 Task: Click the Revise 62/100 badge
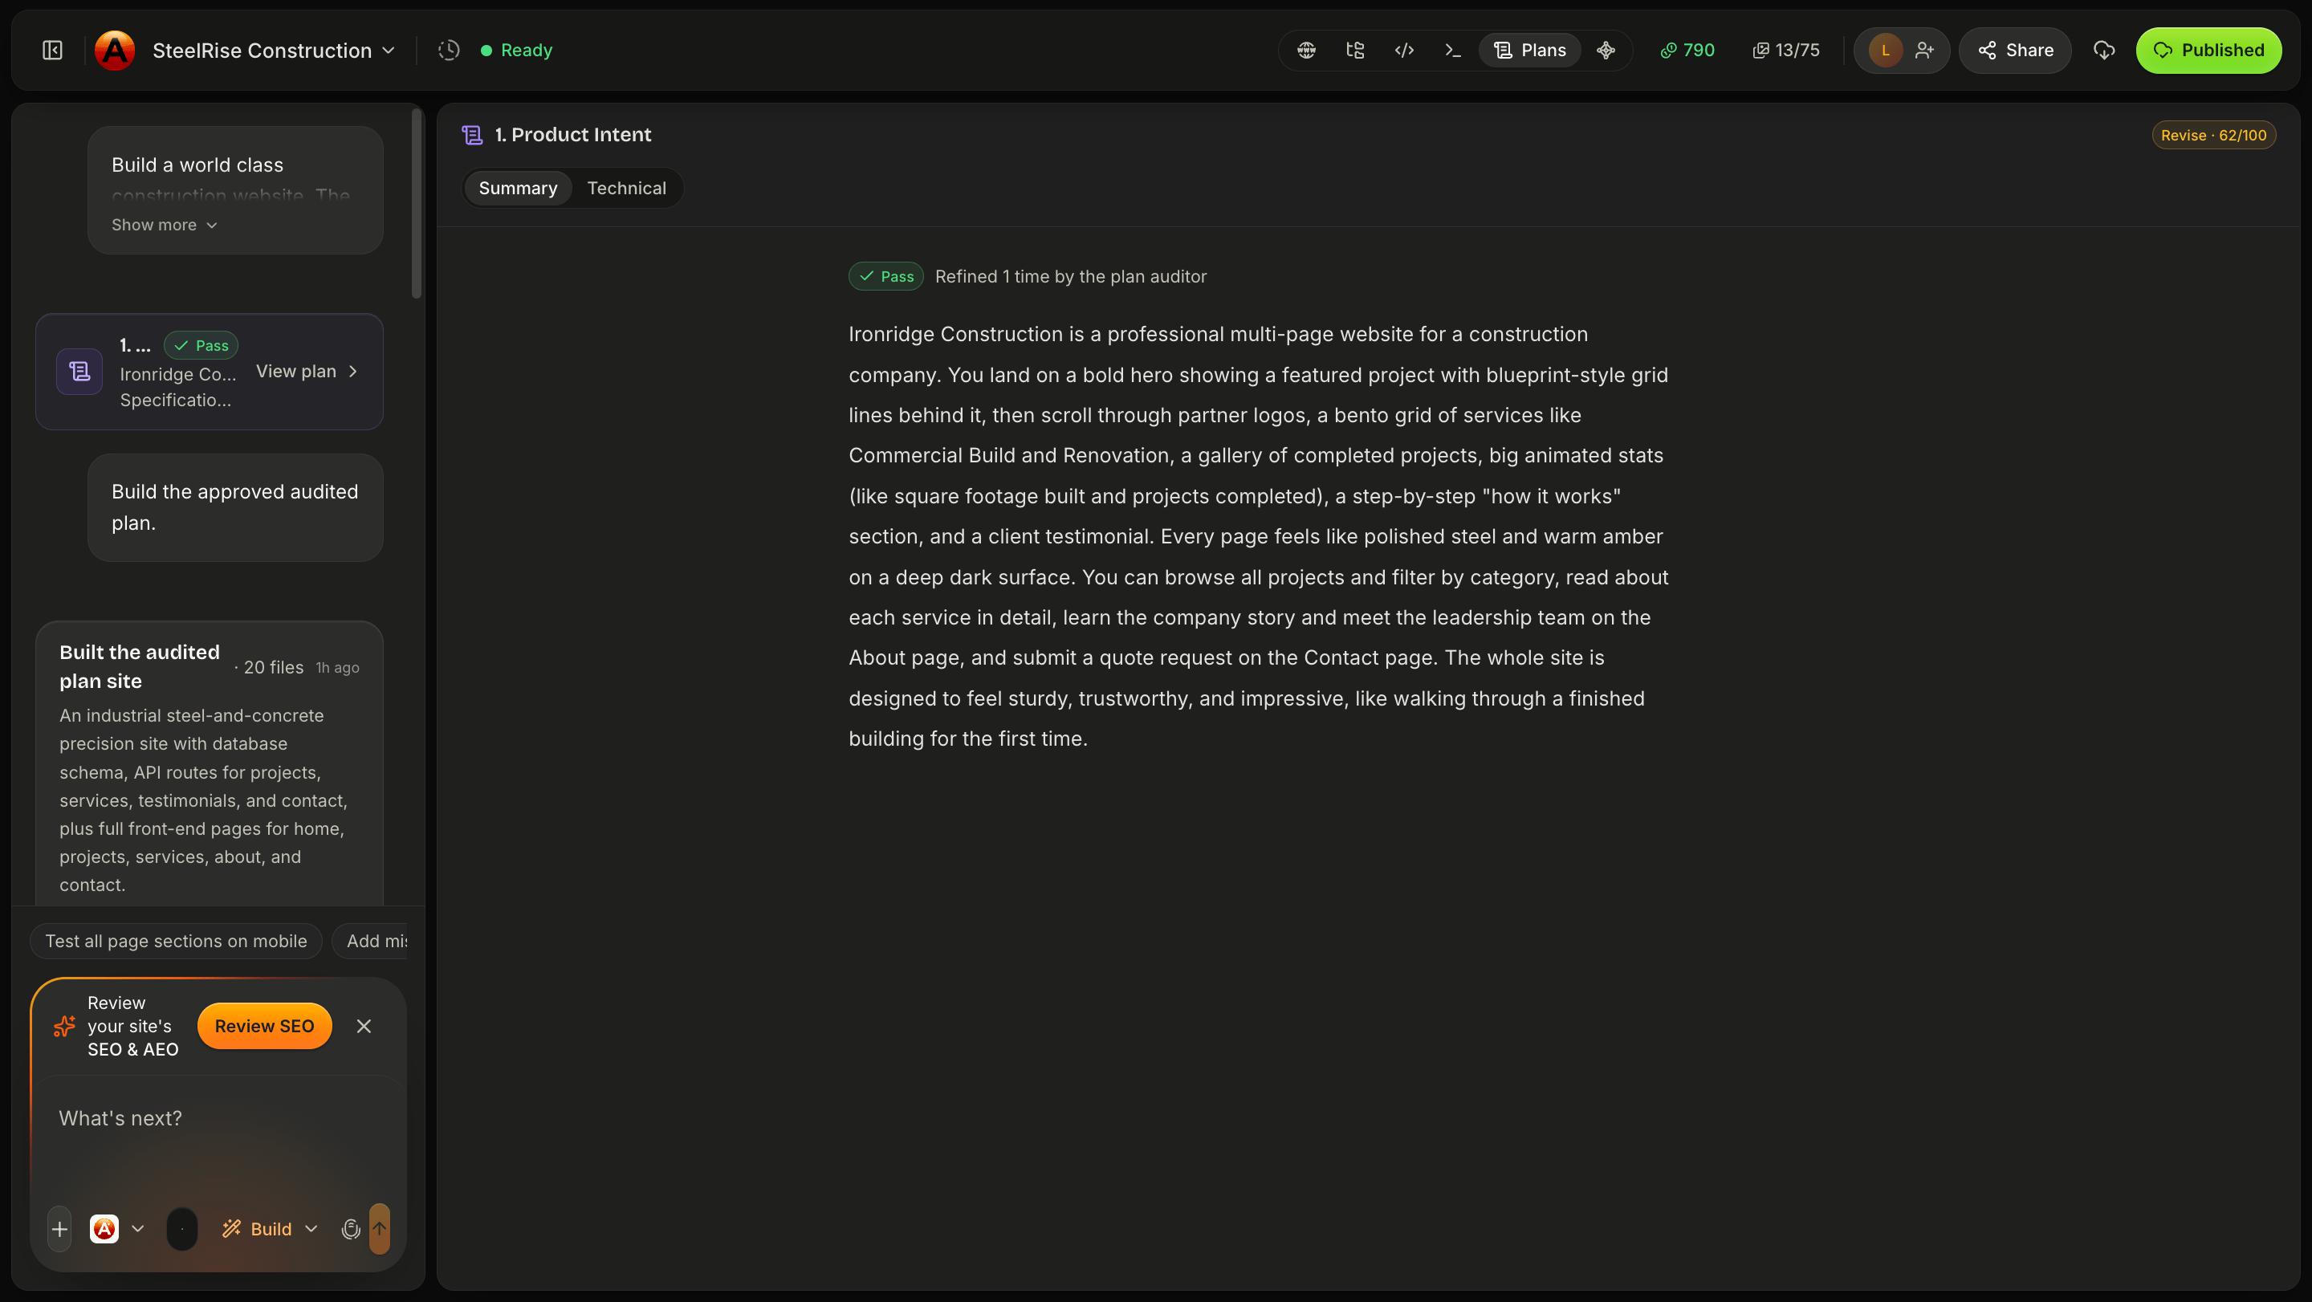2213,136
